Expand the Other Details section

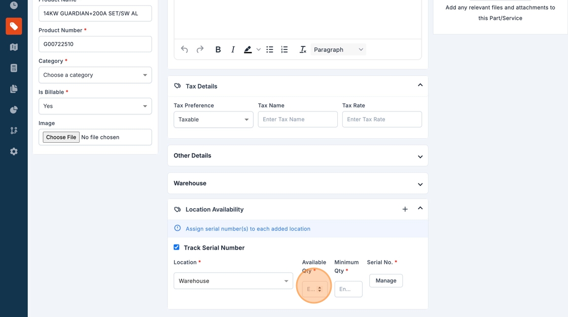pyautogui.click(x=420, y=156)
